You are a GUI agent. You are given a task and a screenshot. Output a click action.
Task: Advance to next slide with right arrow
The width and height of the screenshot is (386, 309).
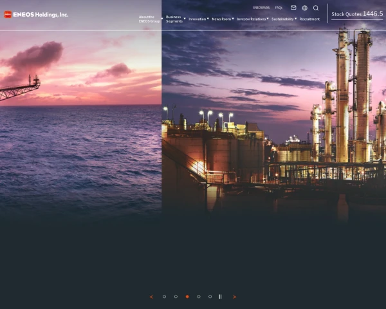[x=234, y=297]
